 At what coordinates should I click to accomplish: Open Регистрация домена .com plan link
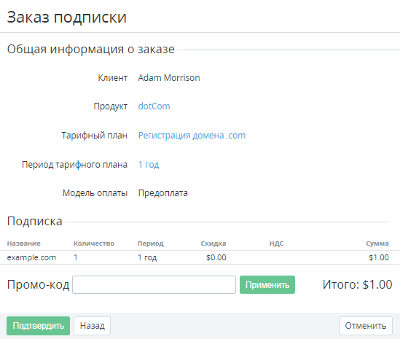tap(192, 136)
